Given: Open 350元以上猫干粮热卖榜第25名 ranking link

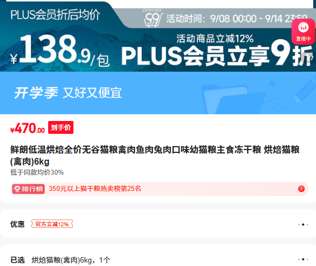Looking at the screenshot, I should pyautogui.click(x=95, y=189).
